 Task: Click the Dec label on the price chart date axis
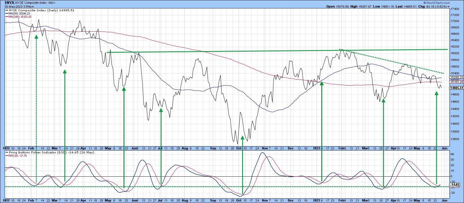pos(291,148)
